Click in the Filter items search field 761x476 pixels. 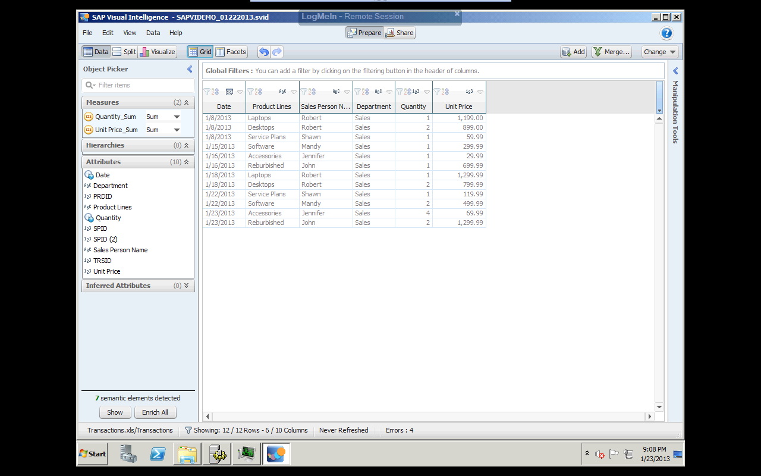[138, 85]
